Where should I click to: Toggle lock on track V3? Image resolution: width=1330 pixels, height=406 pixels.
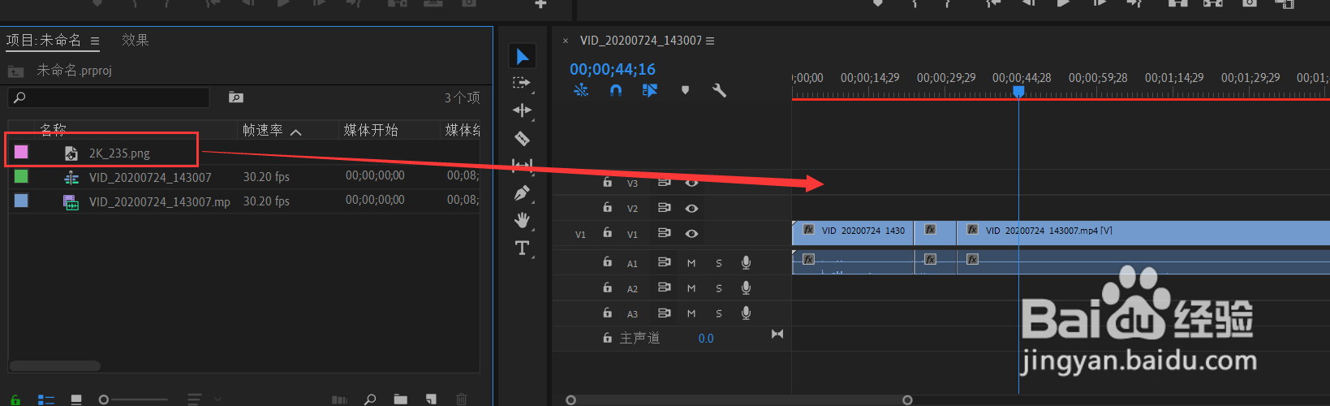click(x=607, y=183)
